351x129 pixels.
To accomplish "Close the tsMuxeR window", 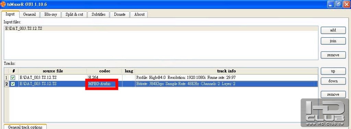I will [346, 4].
